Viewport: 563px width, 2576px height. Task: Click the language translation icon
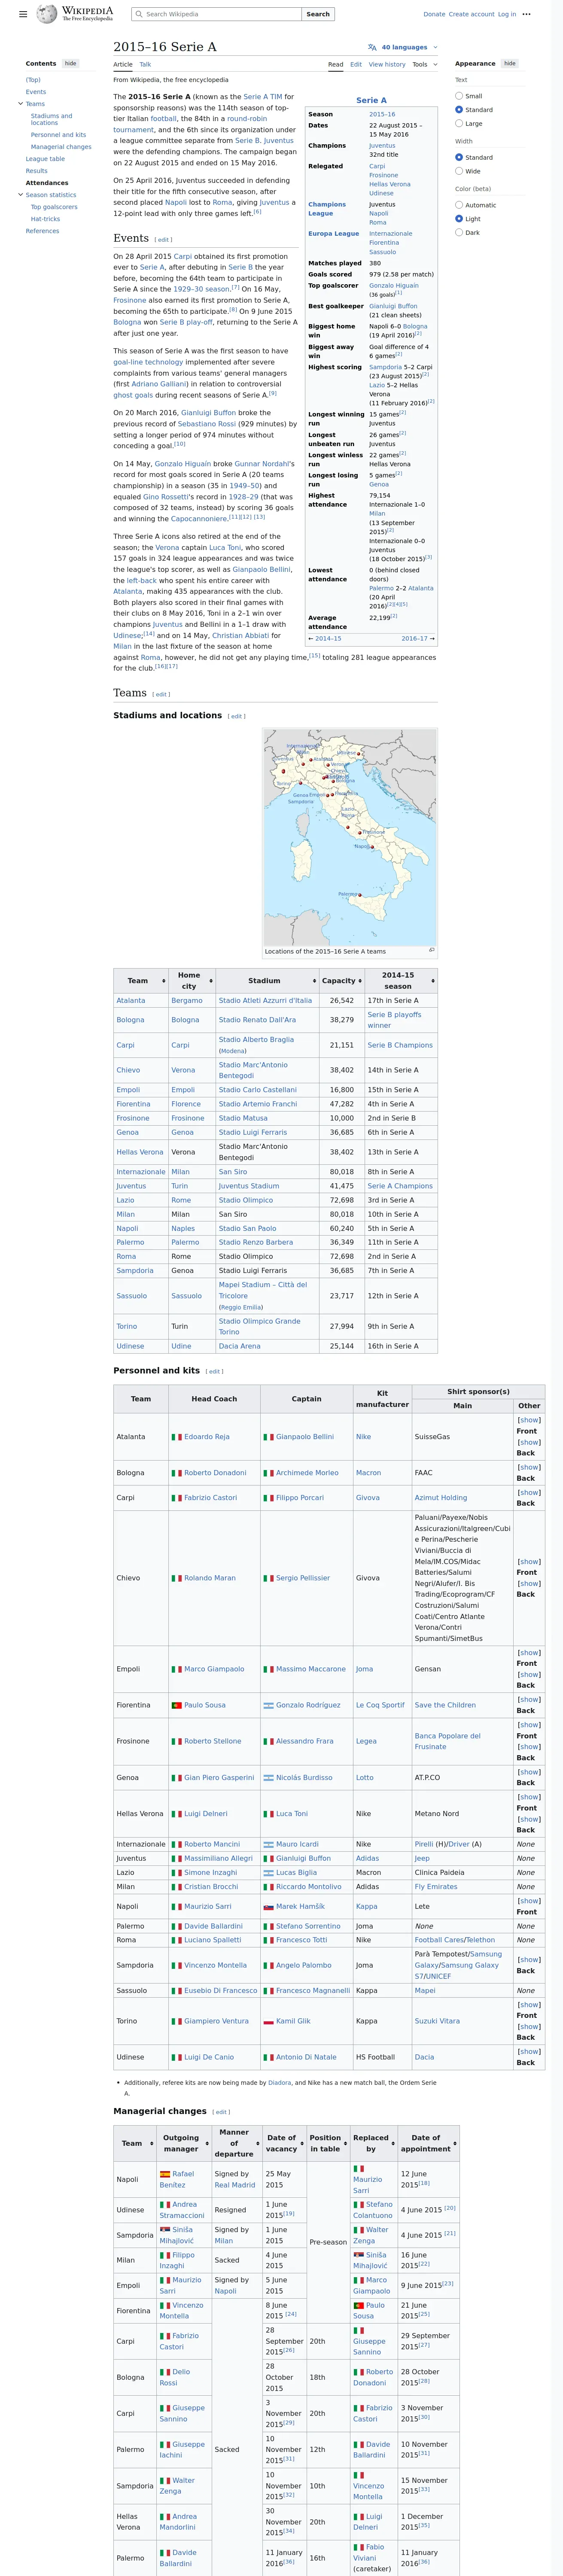tap(372, 47)
